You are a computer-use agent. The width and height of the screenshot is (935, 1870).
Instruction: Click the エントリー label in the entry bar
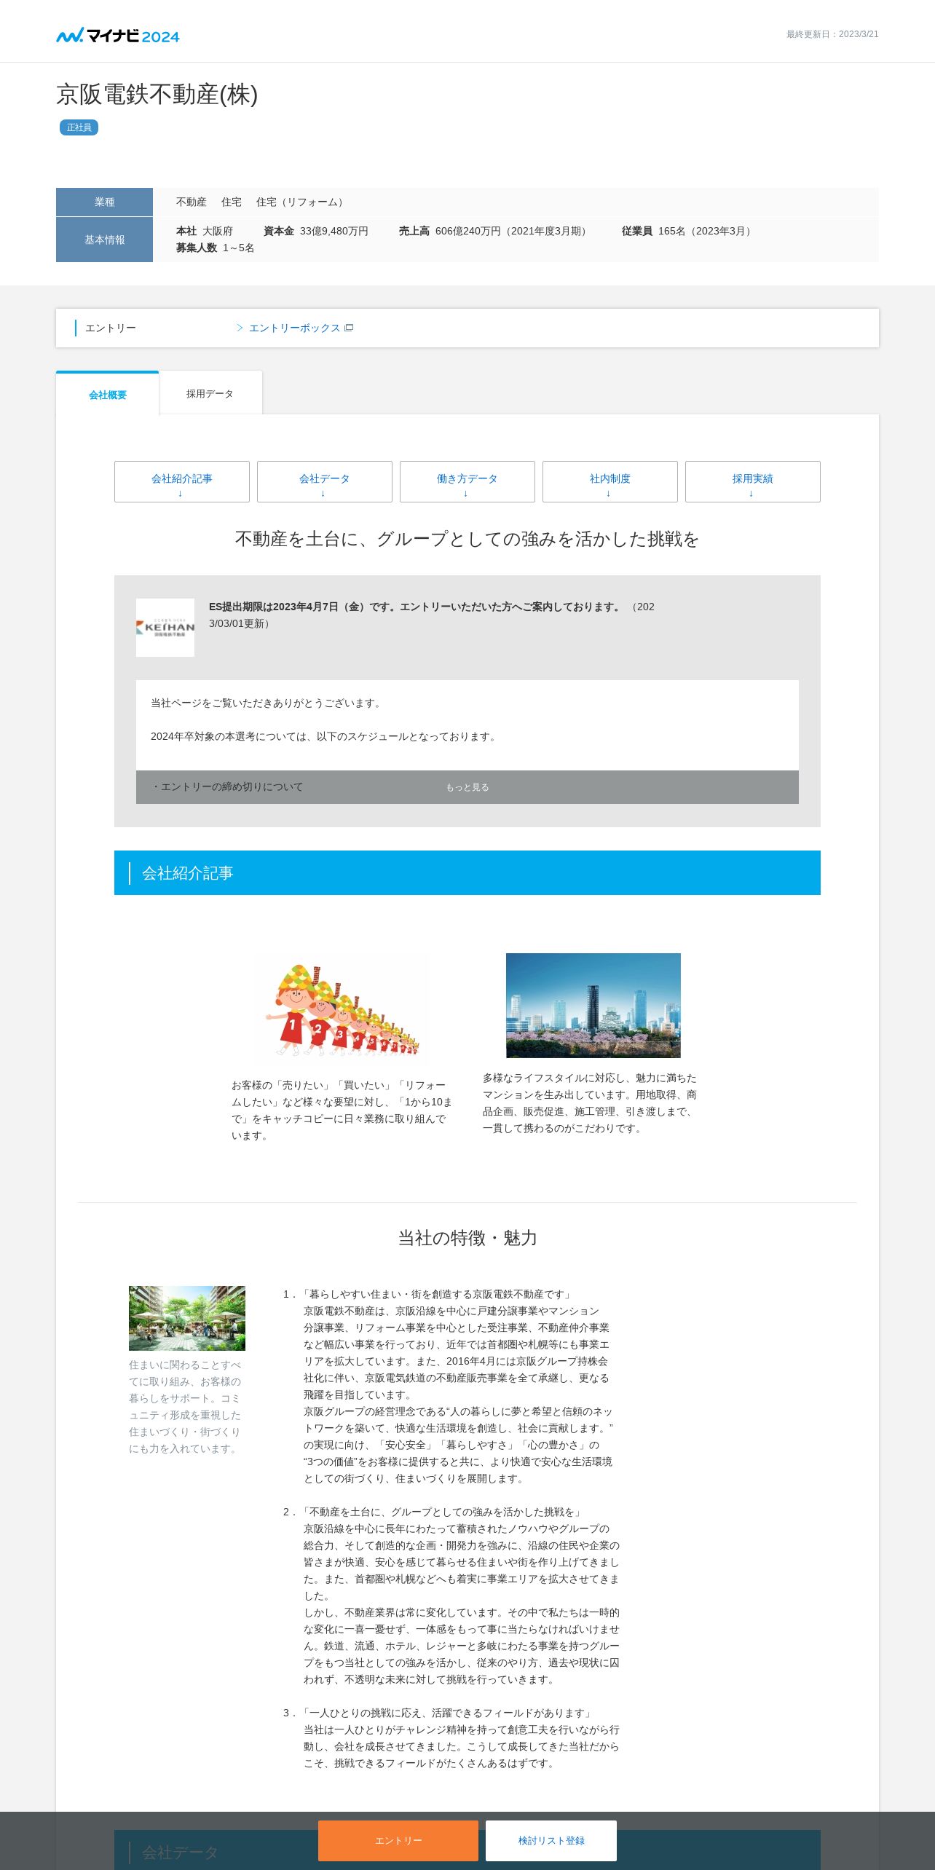click(111, 328)
